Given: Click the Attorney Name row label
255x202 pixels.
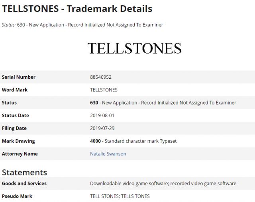Looking at the screenshot, I should (x=20, y=154).
